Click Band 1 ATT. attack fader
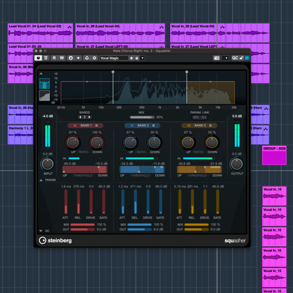The height and width of the screenshot is (293, 293). (x=66, y=202)
